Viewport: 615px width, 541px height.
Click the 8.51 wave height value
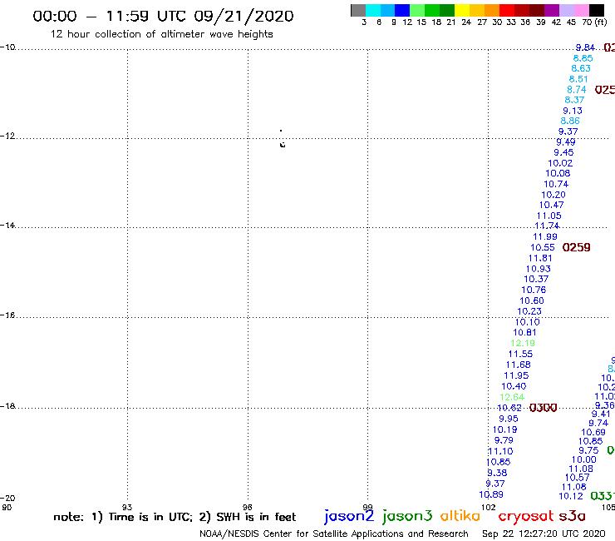pos(578,79)
